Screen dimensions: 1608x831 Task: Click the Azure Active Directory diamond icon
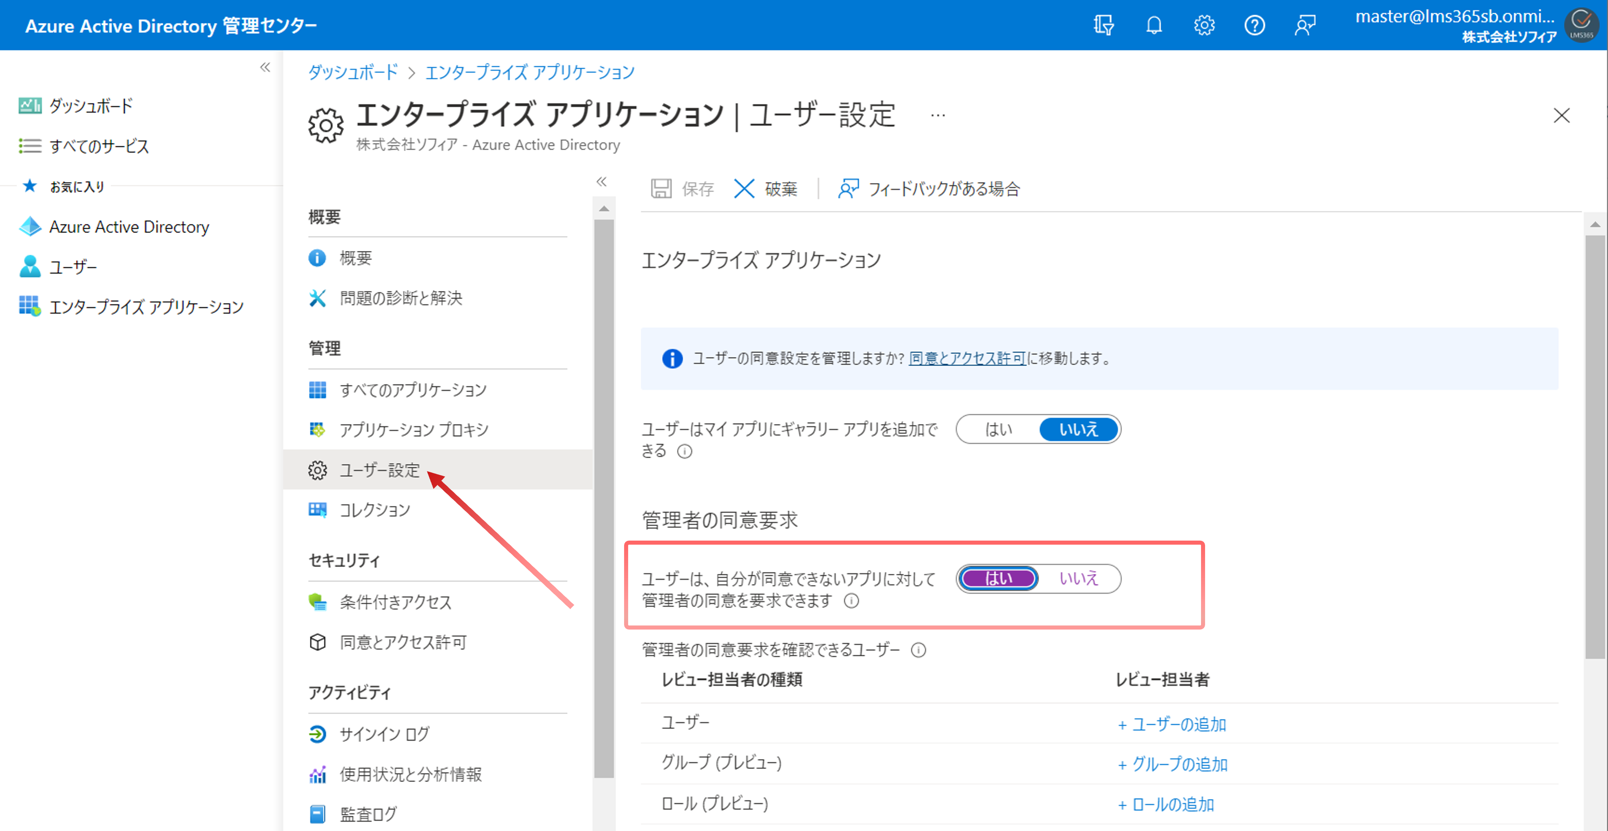(29, 226)
